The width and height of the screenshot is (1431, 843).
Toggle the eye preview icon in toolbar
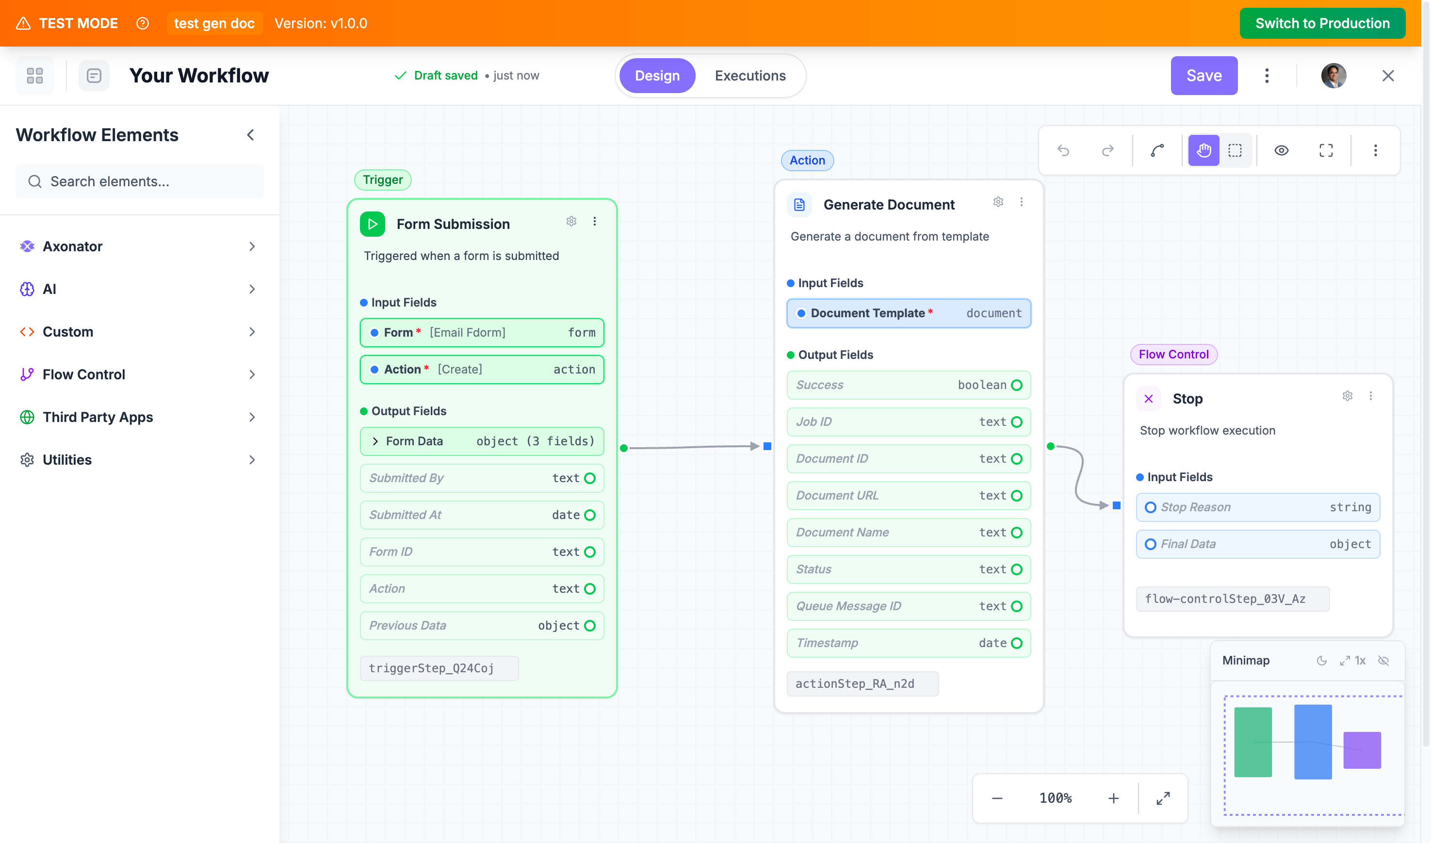1281,150
